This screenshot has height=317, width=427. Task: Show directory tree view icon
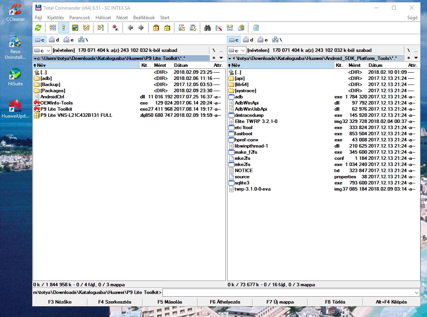[x=86, y=28]
